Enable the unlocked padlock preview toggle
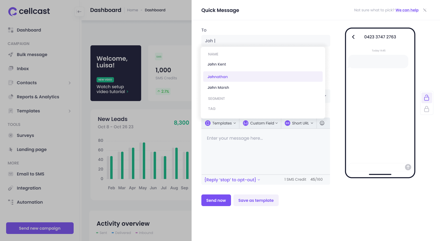440x241 pixels. (x=427, y=97)
